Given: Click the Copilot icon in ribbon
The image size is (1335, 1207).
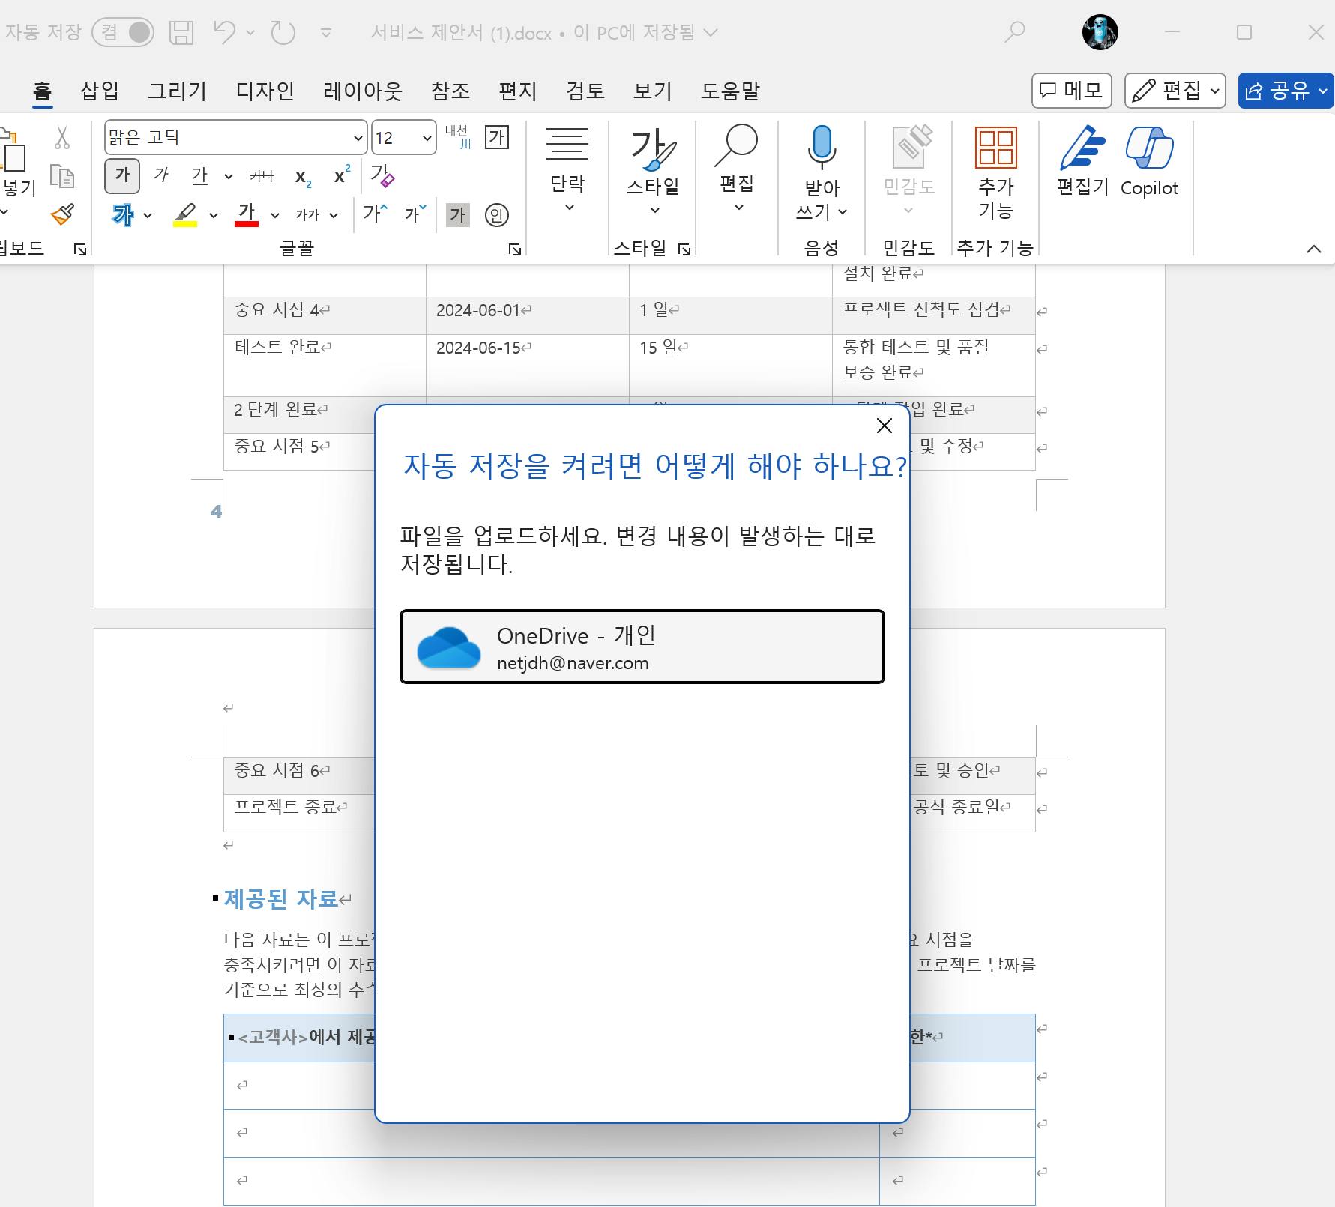Looking at the screenshot, I should (1148, 162).
